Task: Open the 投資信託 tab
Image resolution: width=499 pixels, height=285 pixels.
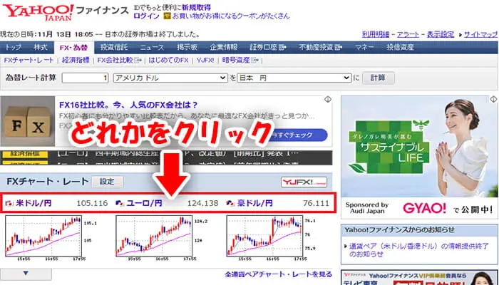Action: 114,48
